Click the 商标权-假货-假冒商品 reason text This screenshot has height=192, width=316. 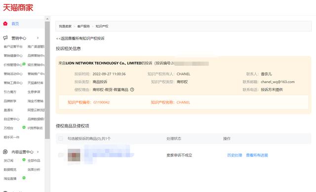[111, 90]
